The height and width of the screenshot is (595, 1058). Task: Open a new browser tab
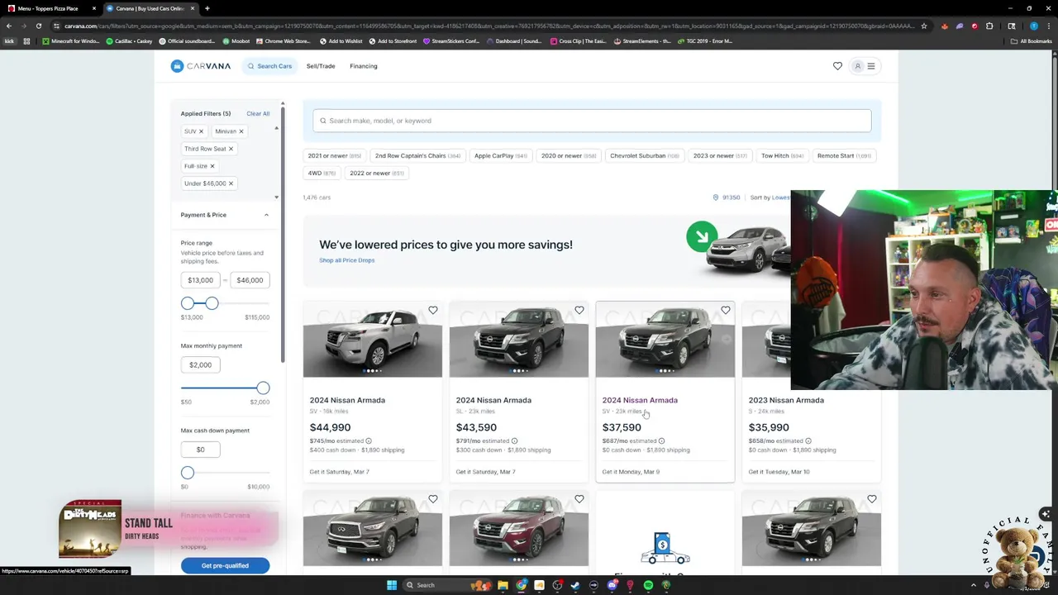pyautogui.click(x=207, y=8)
